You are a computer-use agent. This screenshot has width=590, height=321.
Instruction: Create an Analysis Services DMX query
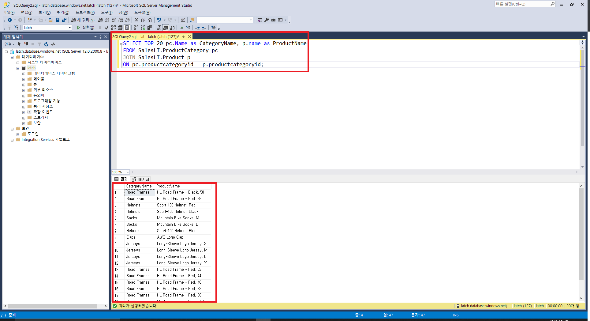(x=114, y=20)
